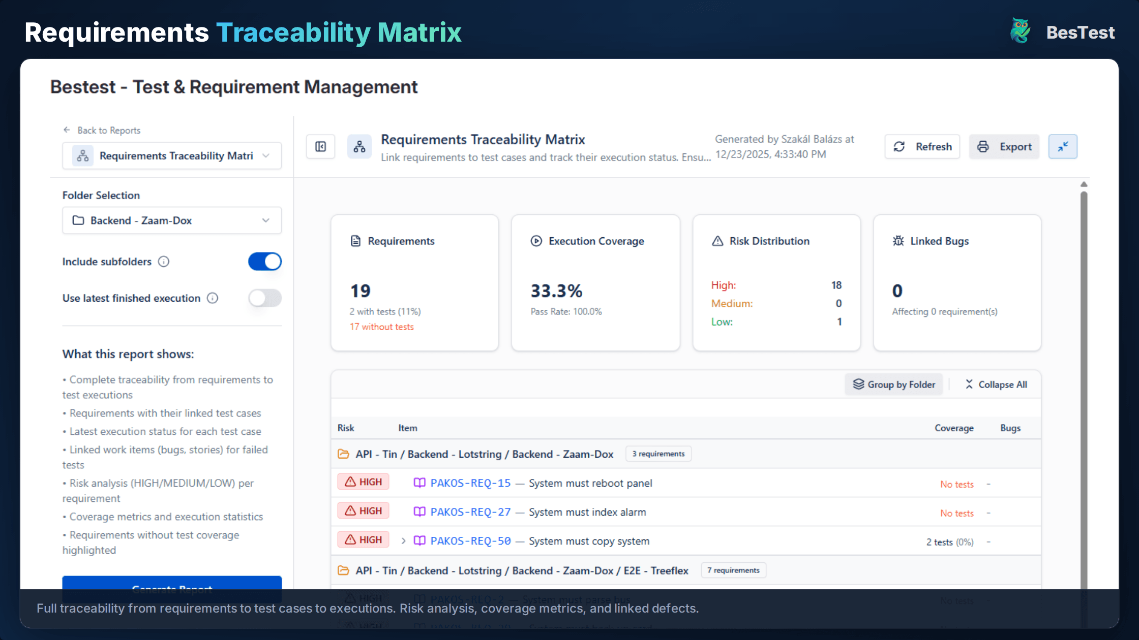Click the blue minimize-arrows icon next to Export

point(1062,146)
